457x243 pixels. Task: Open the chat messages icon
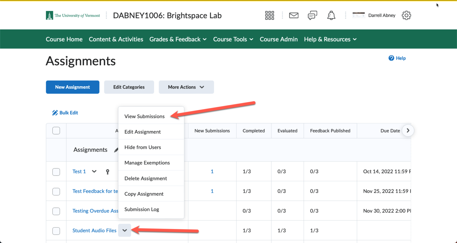312,15
